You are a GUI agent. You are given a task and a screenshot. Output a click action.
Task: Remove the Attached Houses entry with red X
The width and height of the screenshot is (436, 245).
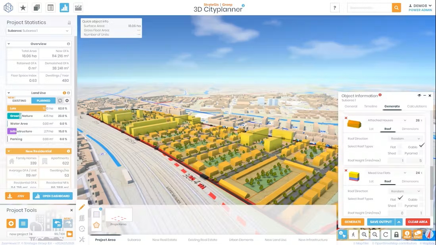tap(346, 118)
